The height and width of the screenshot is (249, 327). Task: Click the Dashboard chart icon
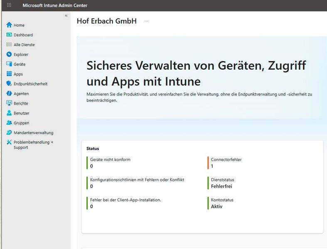(x=9, y=35)
